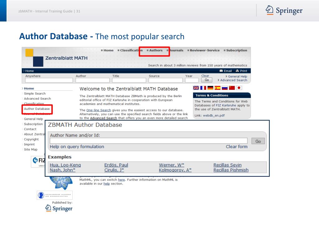The image size is (319, 239).
Task: Open the Heidelberger Akademie logo
Action: (x=55, y=195)
